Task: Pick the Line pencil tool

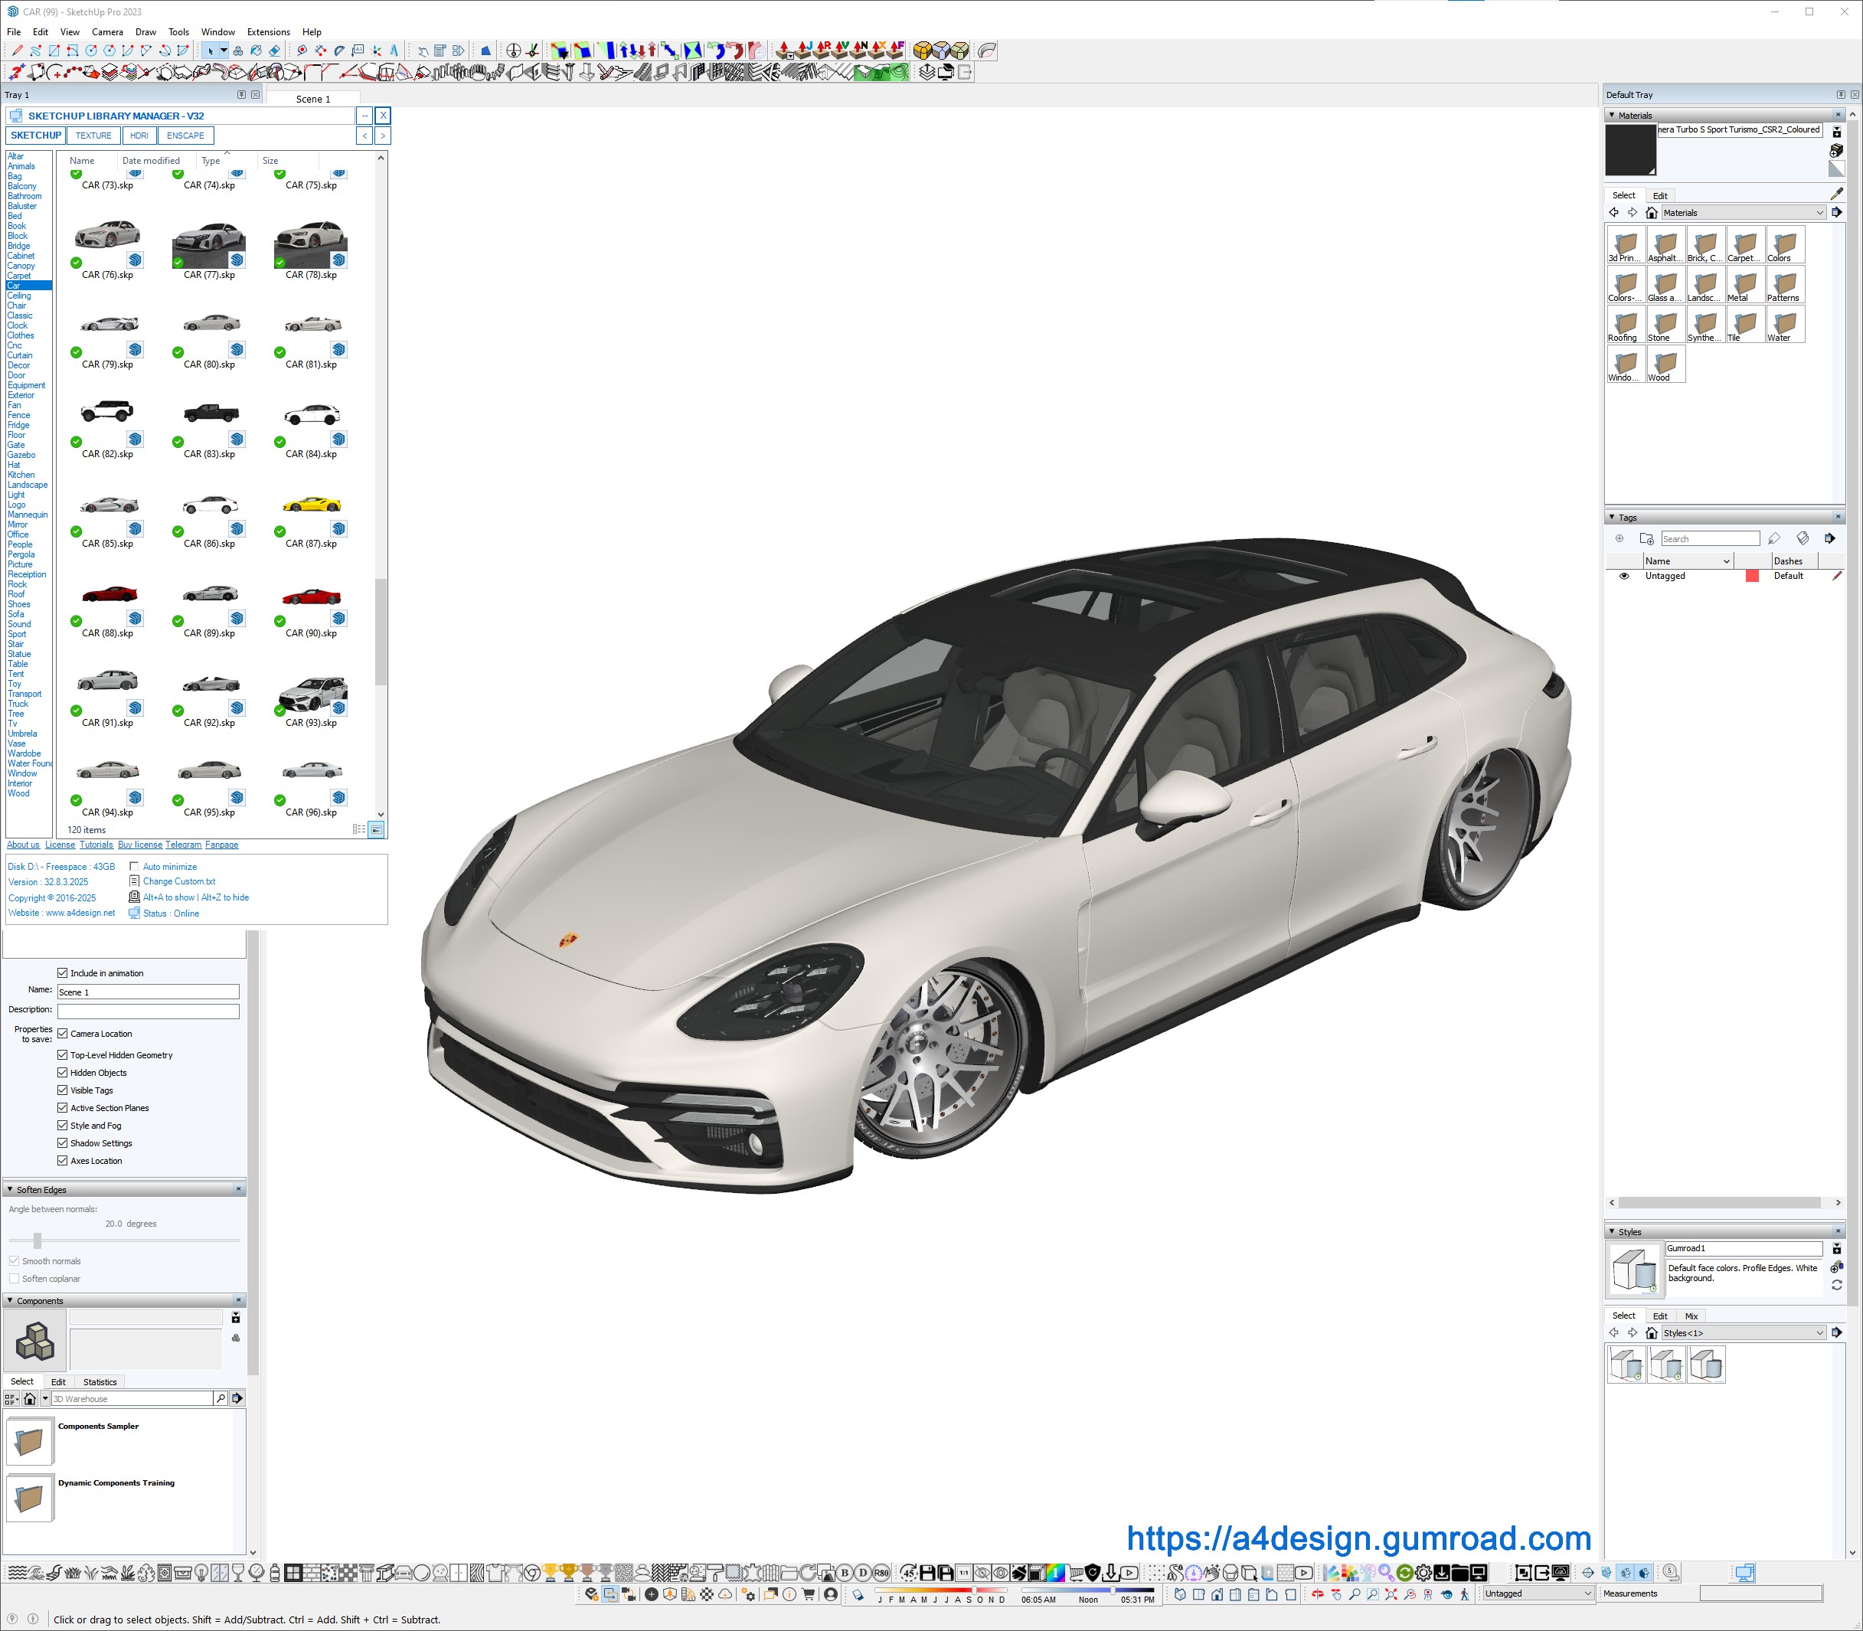Action: [x=18, y=51]
